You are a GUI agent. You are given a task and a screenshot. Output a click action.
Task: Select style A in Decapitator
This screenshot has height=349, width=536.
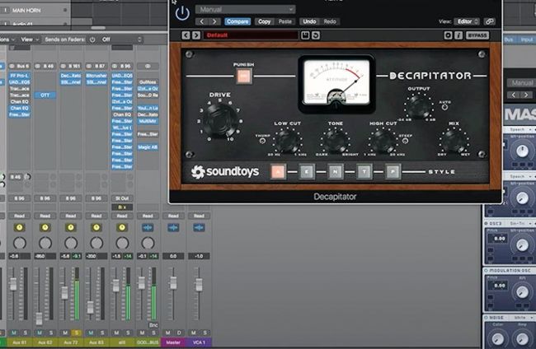(278, 171)
